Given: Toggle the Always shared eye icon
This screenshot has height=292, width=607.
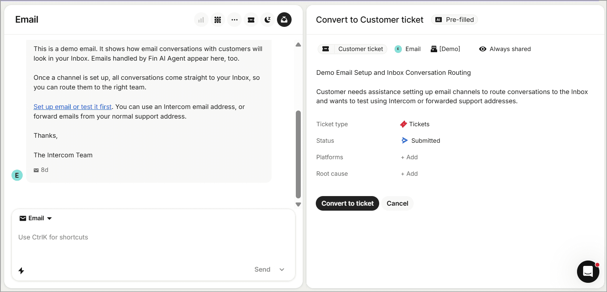Looking at the screenshot, I should click(x=483, y=49).
